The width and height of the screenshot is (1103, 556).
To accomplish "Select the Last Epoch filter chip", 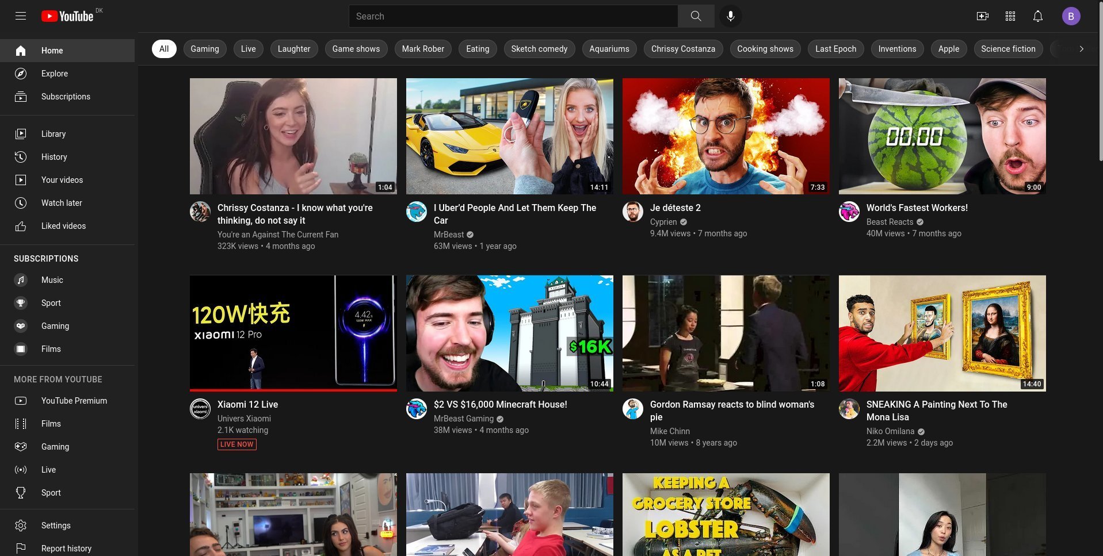I will pyautogui.click(x=836, y=49).
